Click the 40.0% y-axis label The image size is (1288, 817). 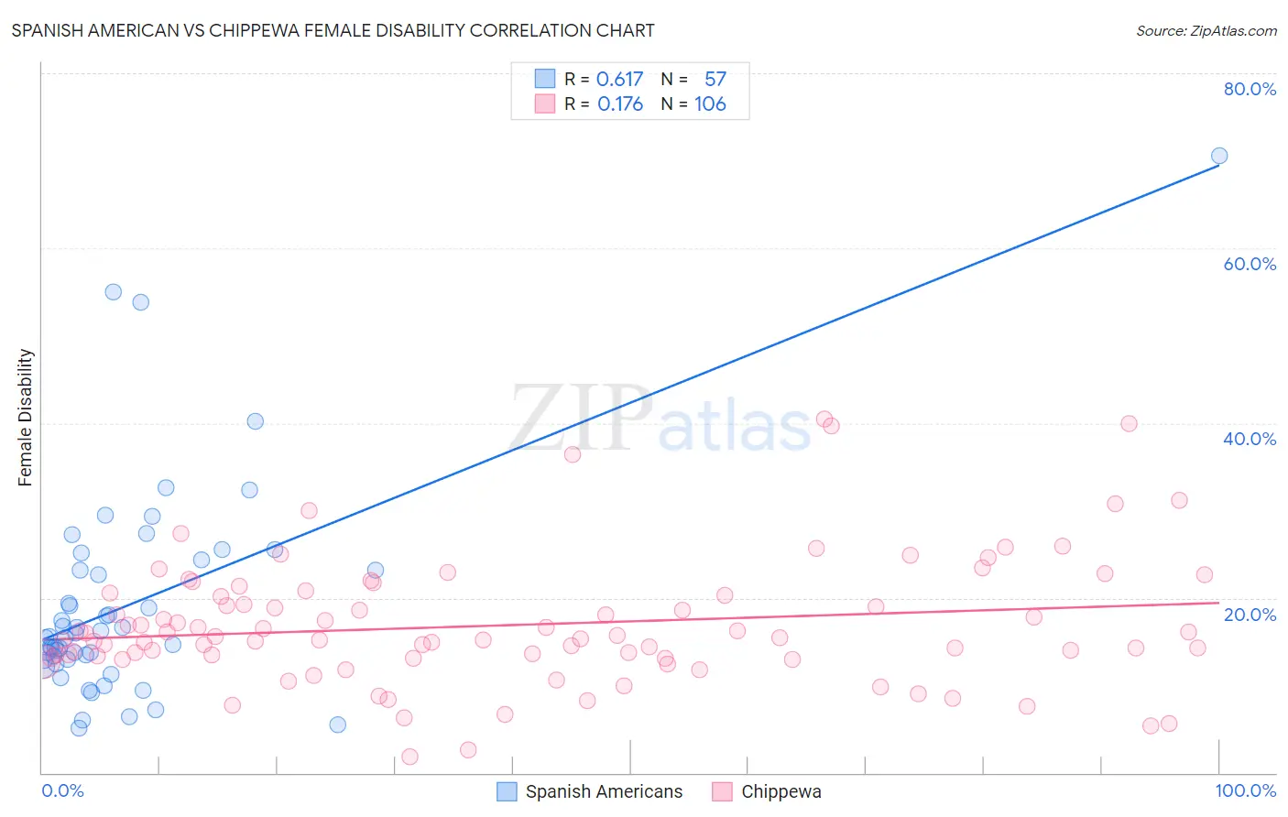[1250, 439]
